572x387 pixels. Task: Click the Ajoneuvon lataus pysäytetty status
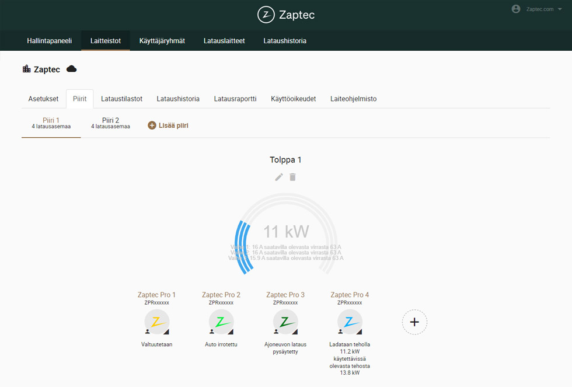[285, 348]
